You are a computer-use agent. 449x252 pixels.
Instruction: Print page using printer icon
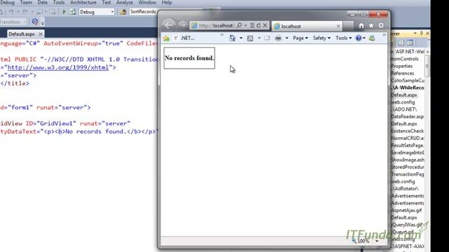tap(278, 38)
